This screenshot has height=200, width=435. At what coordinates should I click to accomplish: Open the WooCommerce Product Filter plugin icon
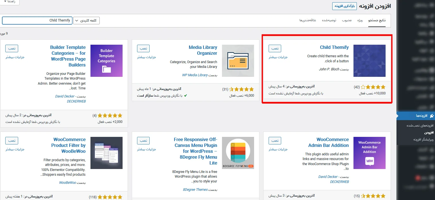[106, 153]
